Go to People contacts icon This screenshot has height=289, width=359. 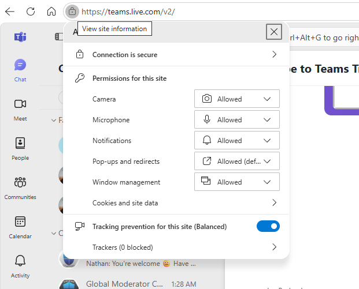coord(20,143)
